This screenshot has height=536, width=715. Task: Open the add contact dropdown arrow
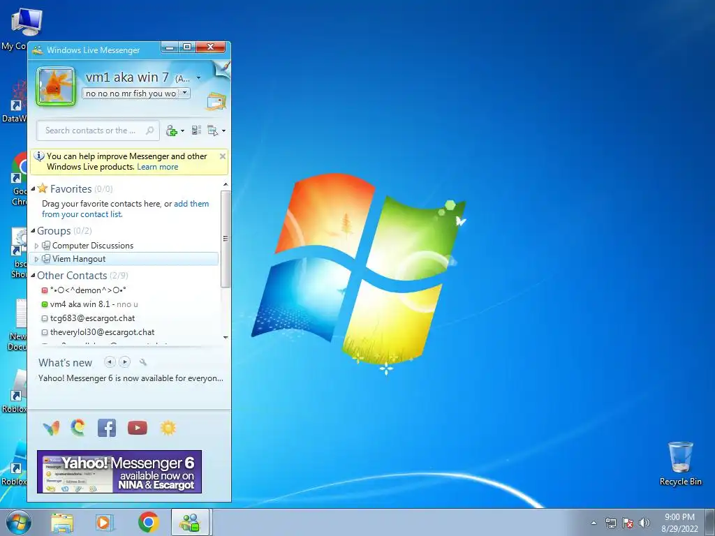(x=182, y=131)
